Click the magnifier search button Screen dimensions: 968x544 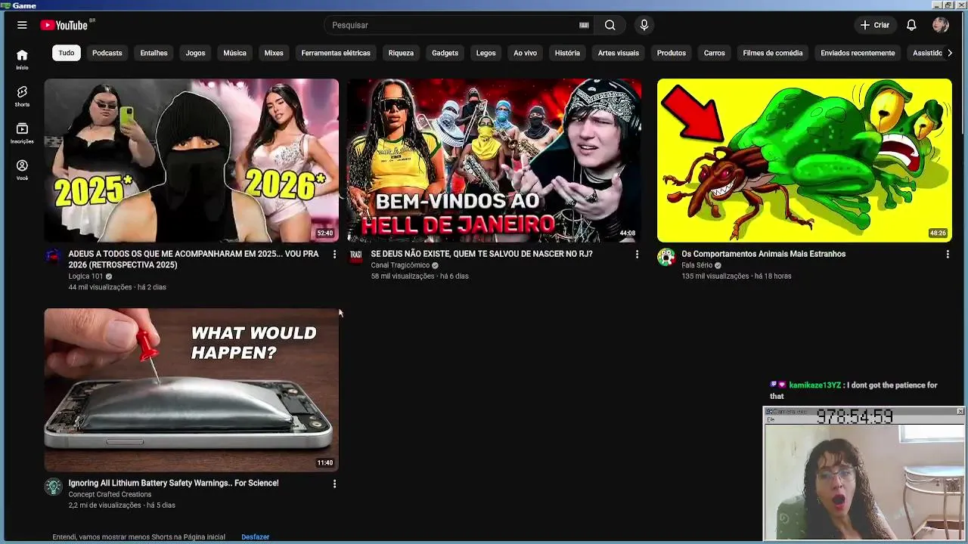pyautogui.click(x=610, y=25)
